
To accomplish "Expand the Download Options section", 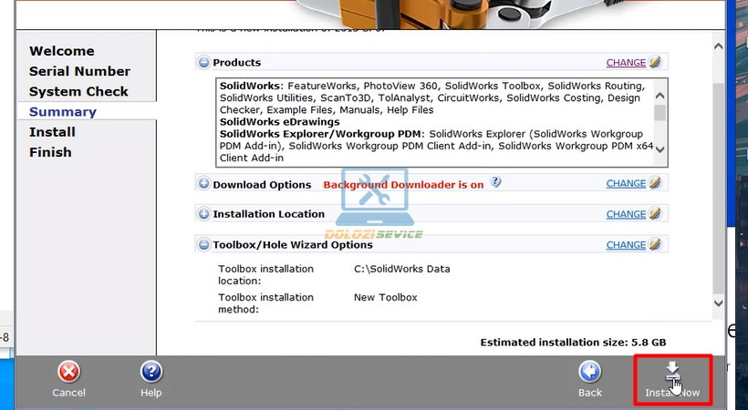I will 203,184.
